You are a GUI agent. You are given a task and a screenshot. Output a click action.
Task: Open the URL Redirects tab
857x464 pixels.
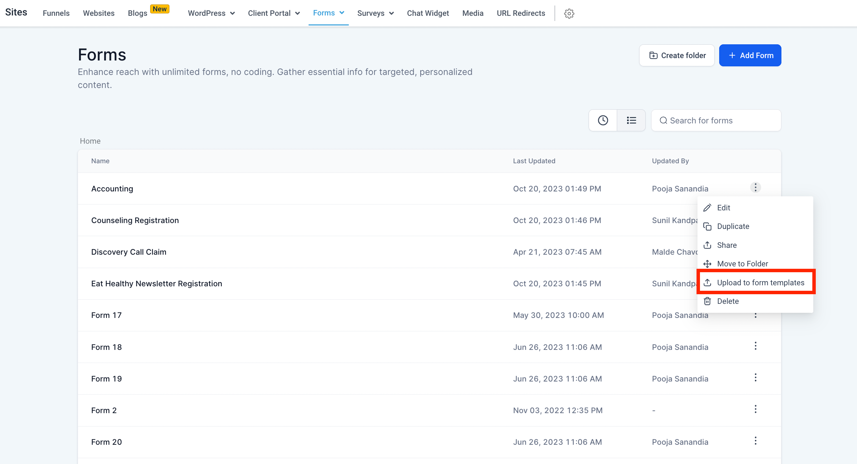coord(521,13)
